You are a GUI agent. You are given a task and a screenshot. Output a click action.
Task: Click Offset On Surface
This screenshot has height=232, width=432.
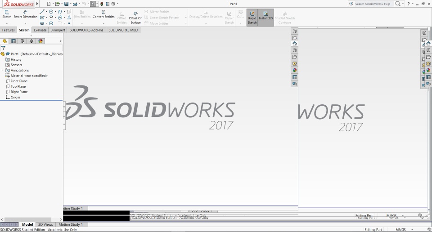[x=135, y=18]
